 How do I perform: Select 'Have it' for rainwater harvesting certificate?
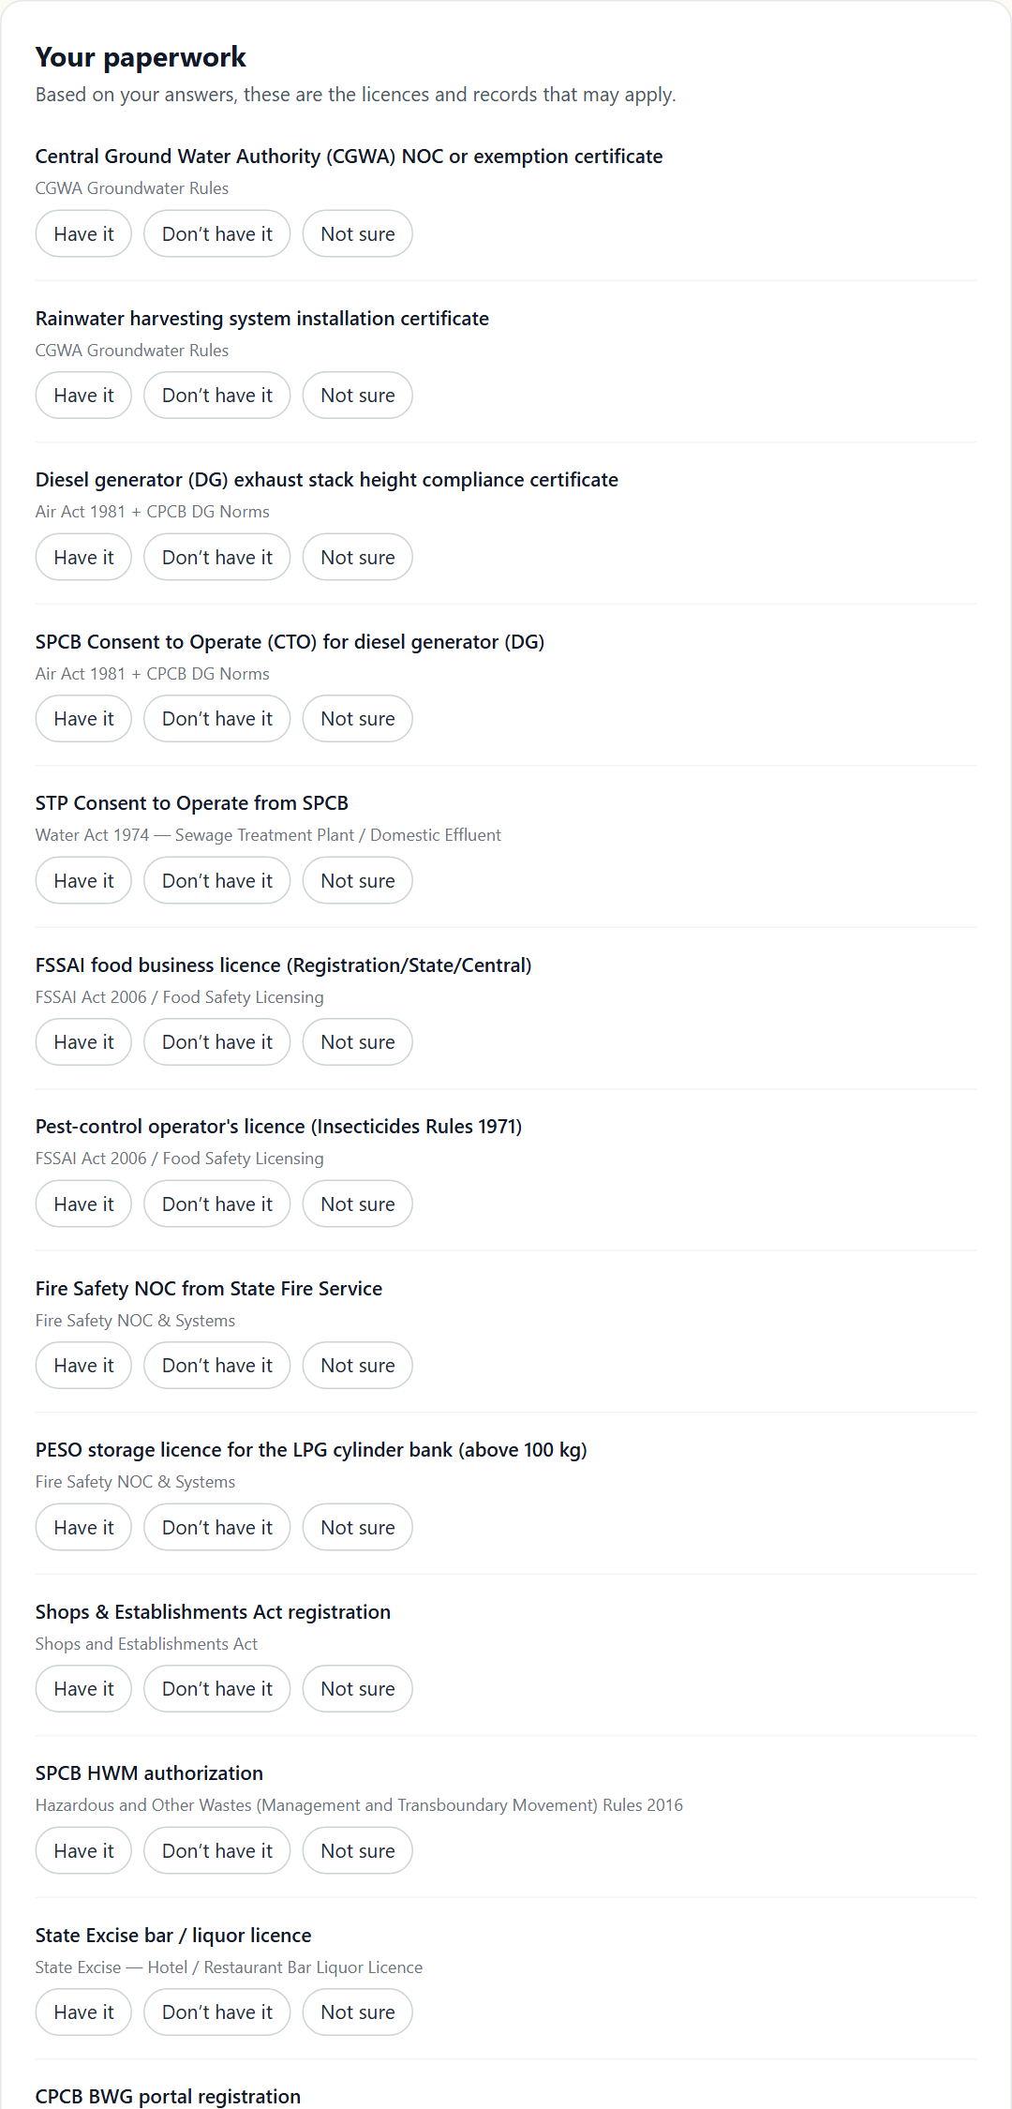pyautogui.click(x=83, y=396)
